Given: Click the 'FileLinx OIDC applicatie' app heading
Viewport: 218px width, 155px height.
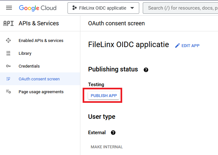Looking at the screenshot, I should (x=129, y=45).
